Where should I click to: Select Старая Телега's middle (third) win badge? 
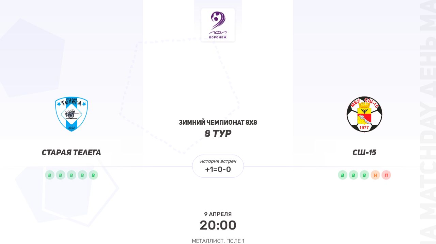click(72, 175)
